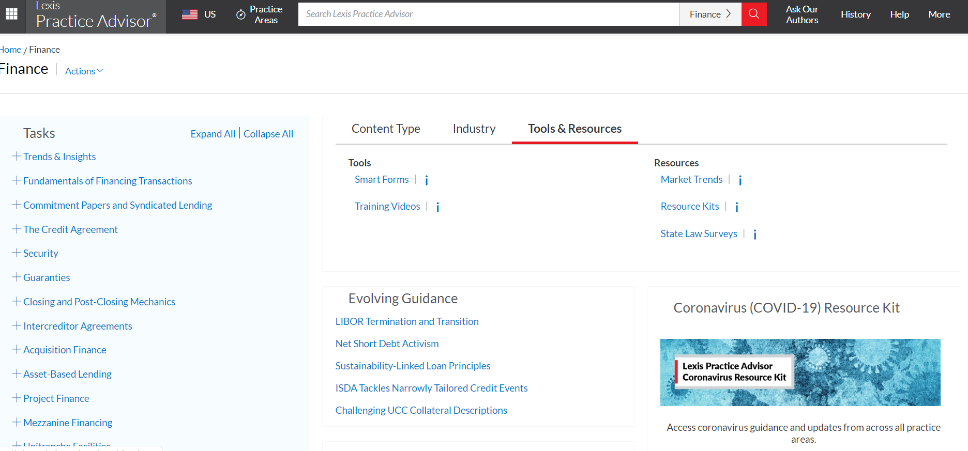The width and height of the screenshot is (968, 451).
Task: Expand Acquisition Finance task
Action: tap(17, 349)
